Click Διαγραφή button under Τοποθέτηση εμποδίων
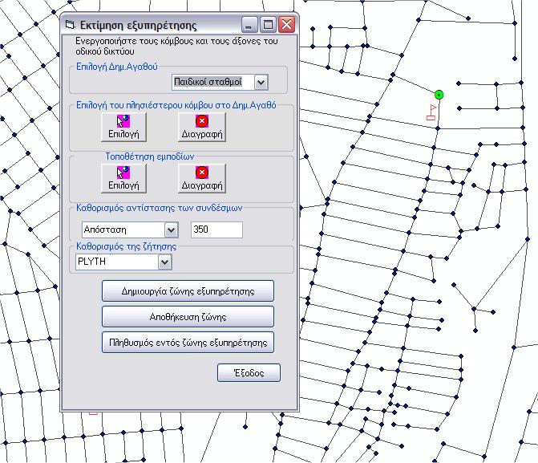 (202, 178)
